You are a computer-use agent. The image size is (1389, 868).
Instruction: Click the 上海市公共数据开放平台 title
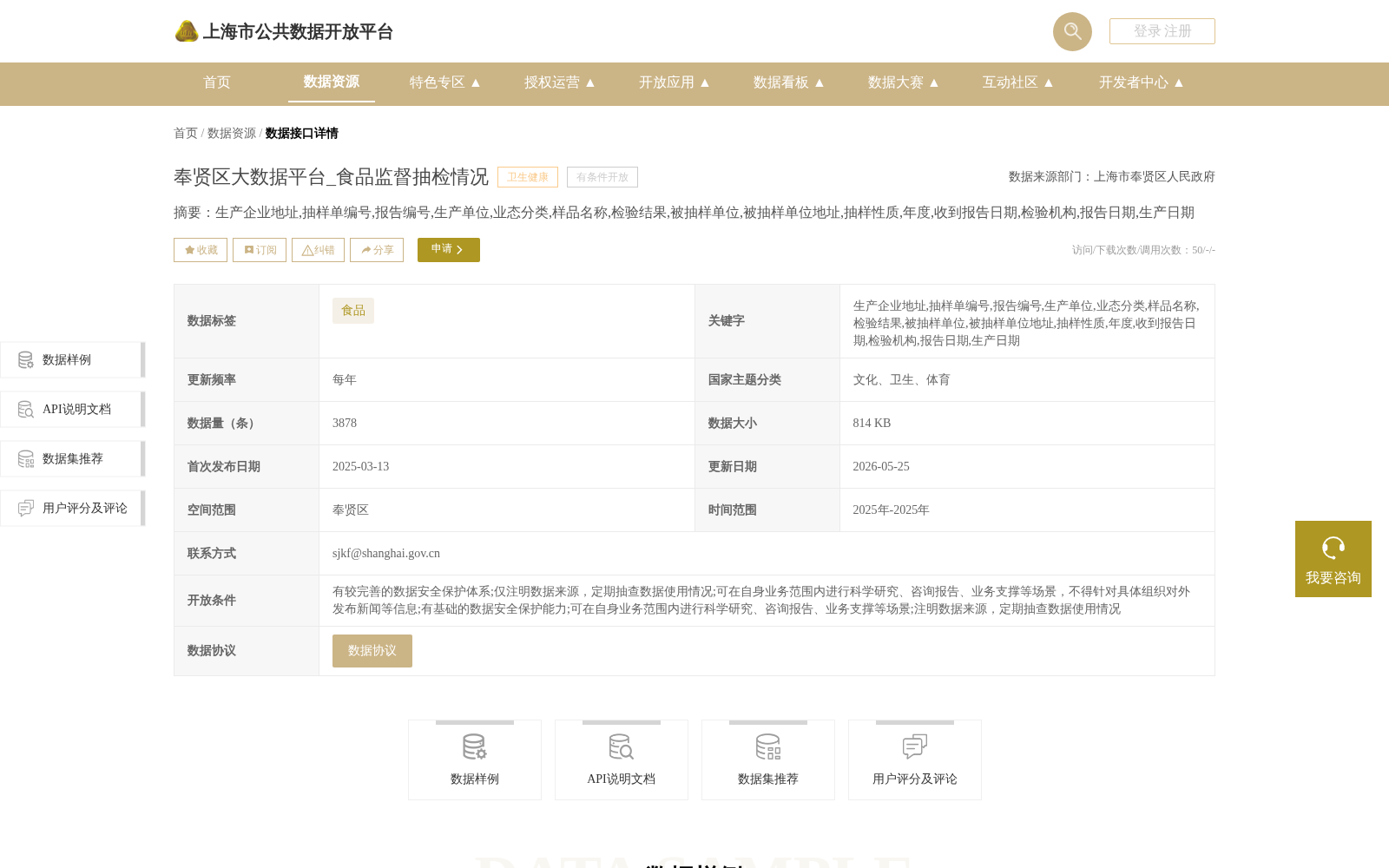point(298,32)
